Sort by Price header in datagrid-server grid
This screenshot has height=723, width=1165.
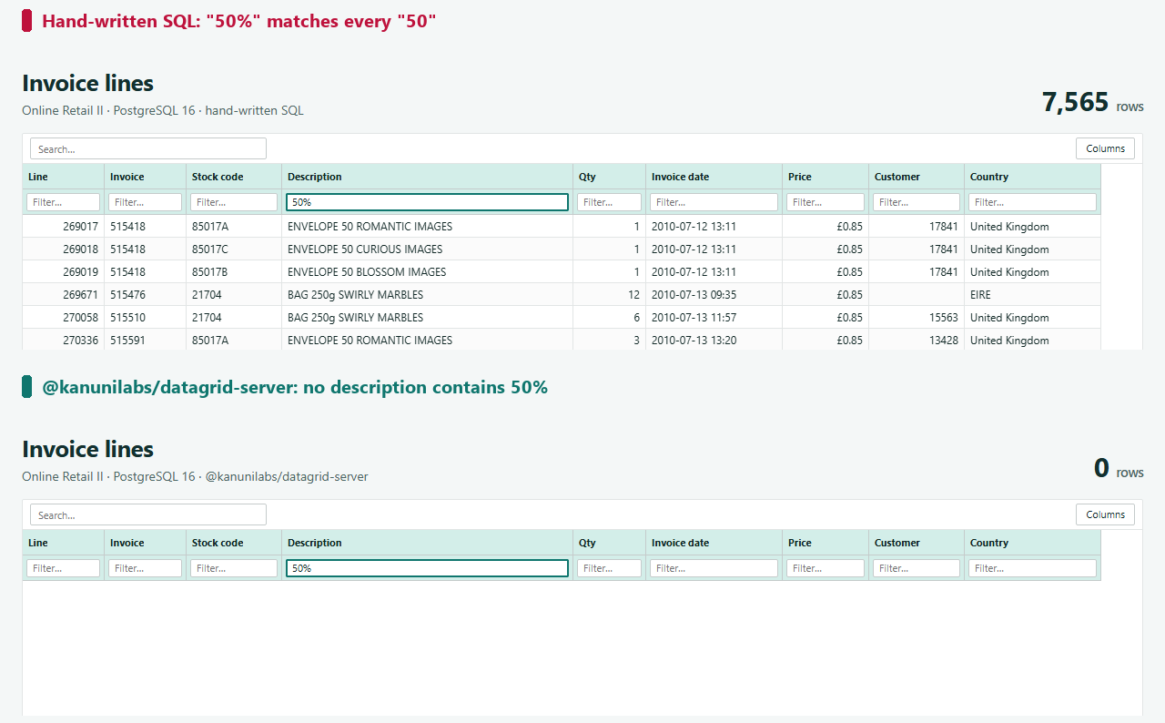coord(826,543)
